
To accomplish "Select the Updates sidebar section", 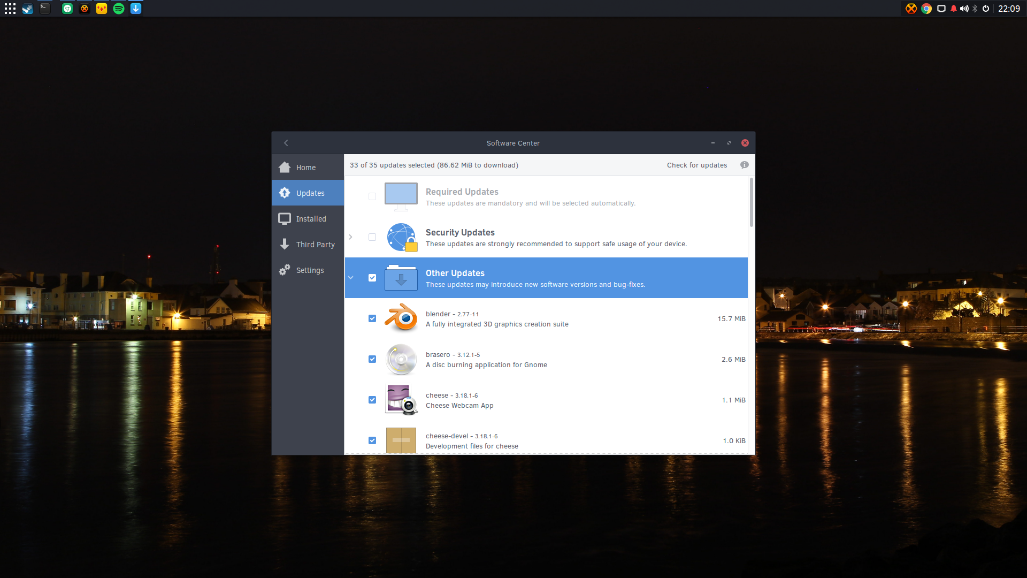I will [x=308, y=193].
